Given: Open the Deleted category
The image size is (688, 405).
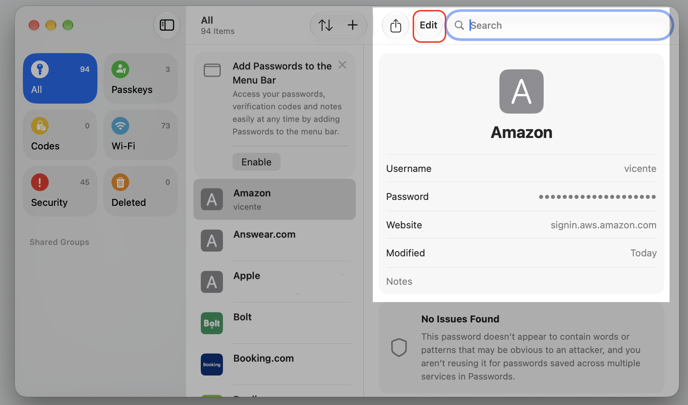Looking at the screenshot, I should coord(141,191).
